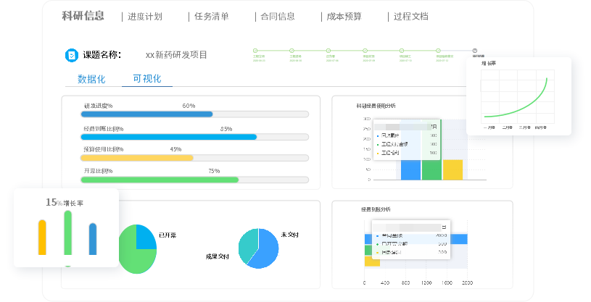Click the 45% value above 预算使用 bar
The width and height of the screenshot is (591, 302).
click(x=175, y=149)
